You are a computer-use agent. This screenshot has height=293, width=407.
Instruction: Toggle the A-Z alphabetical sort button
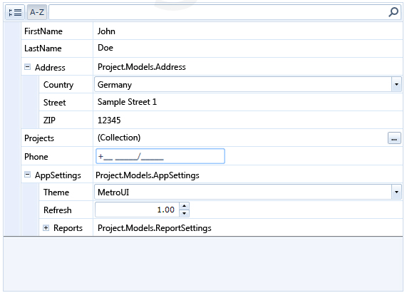37,12
